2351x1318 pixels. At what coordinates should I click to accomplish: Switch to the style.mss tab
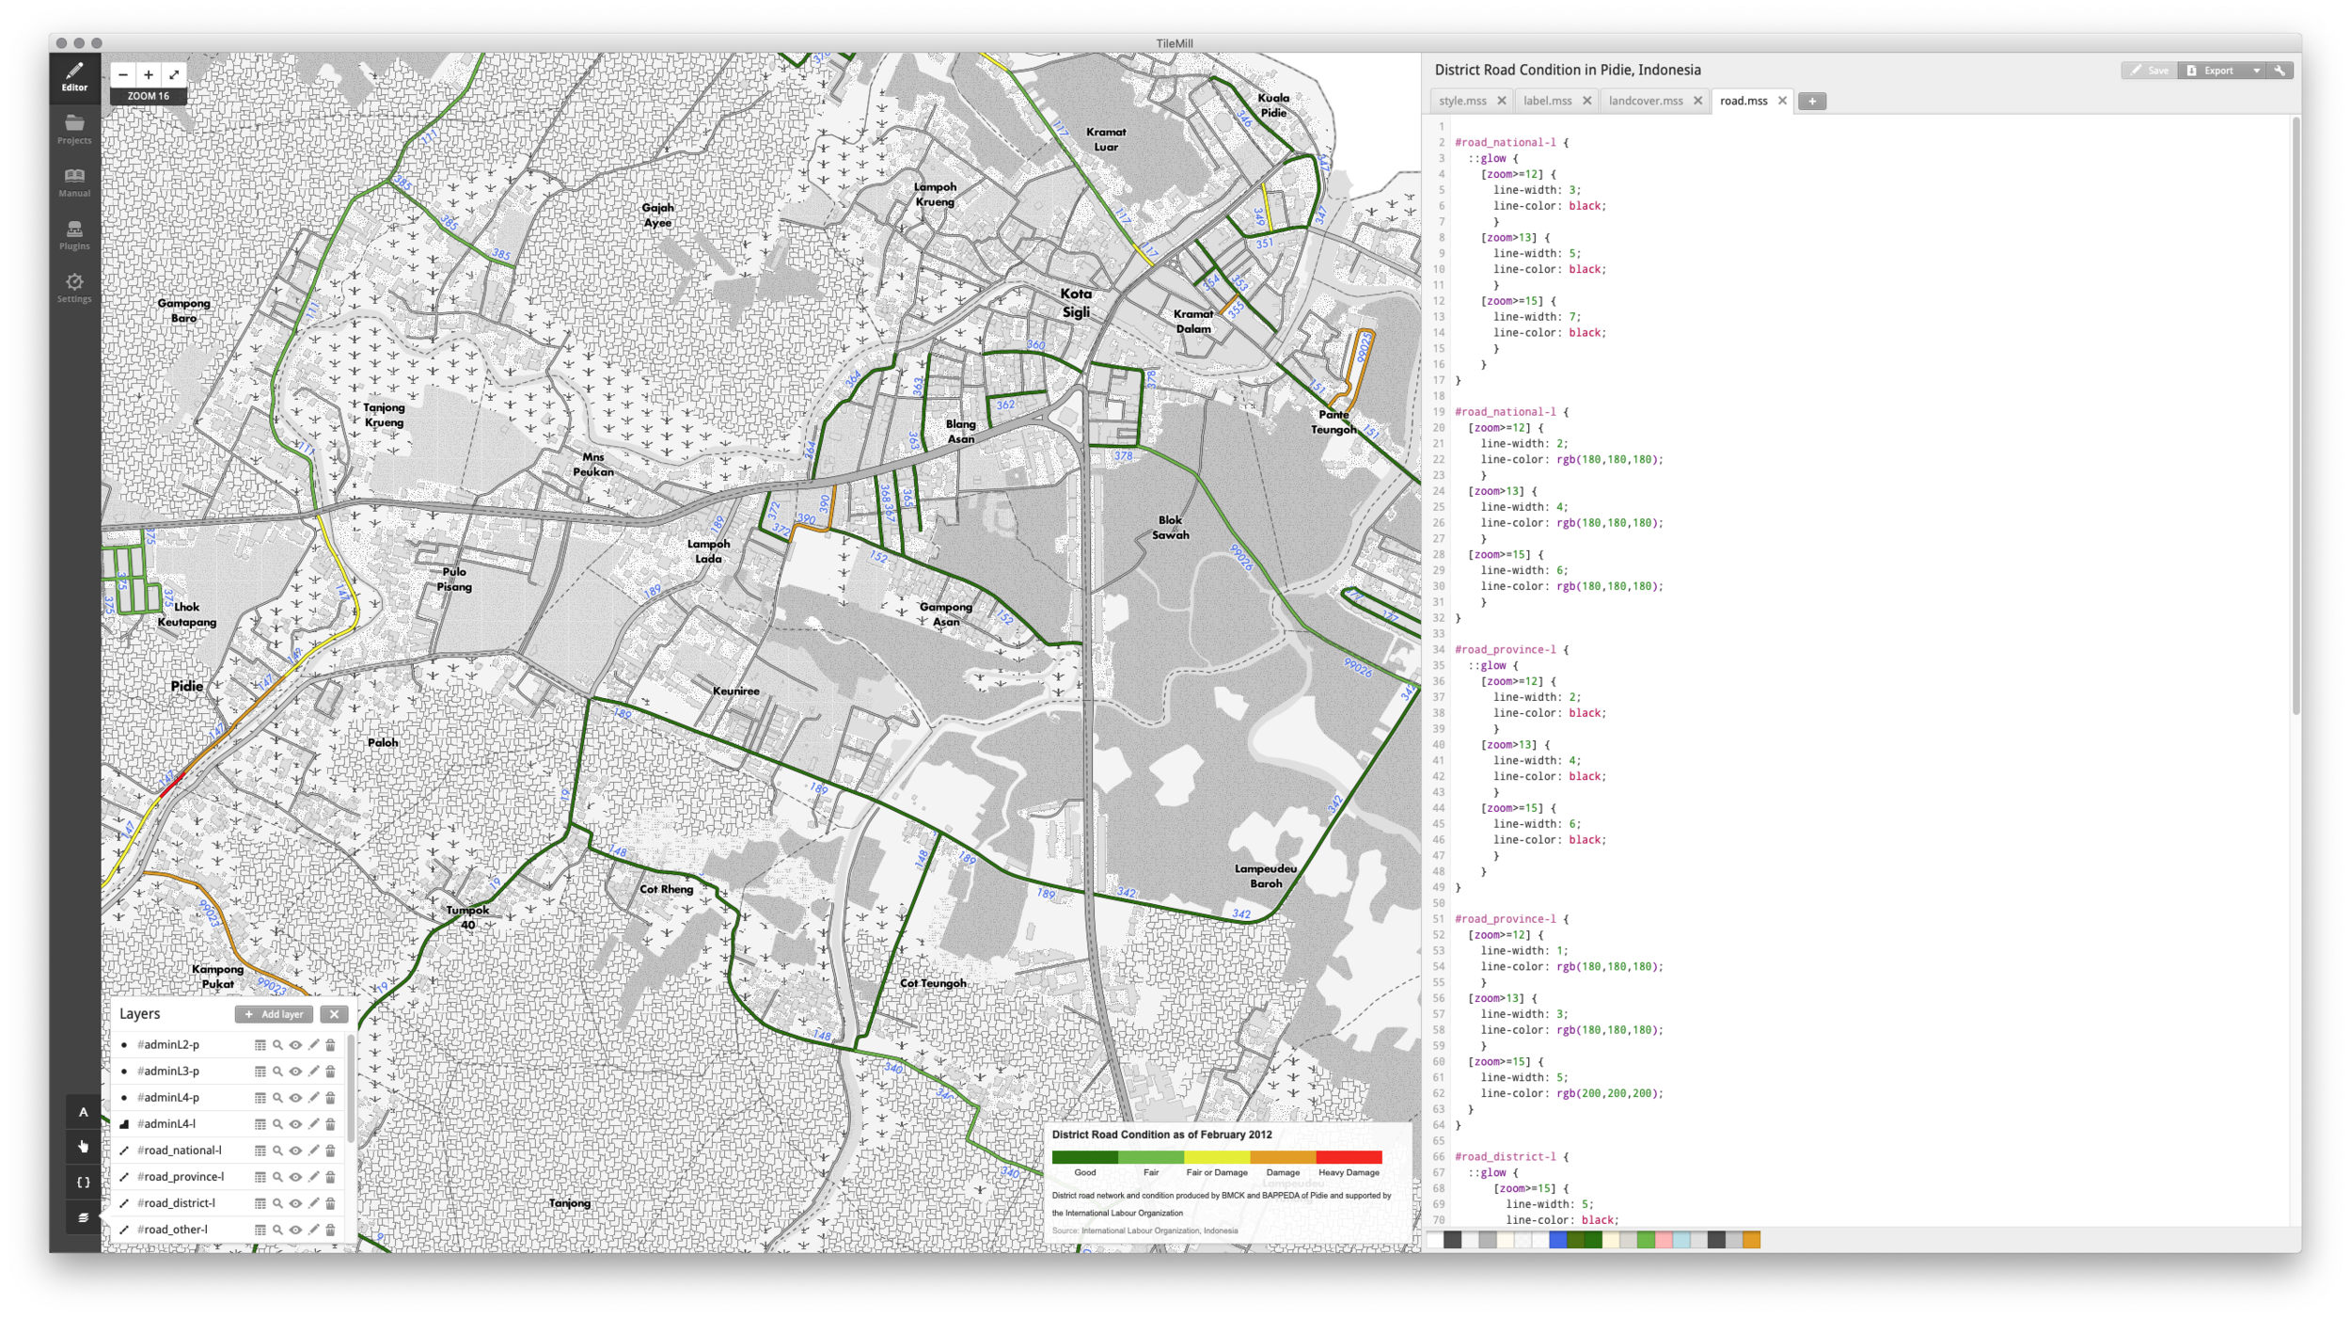pos(1462,101)
